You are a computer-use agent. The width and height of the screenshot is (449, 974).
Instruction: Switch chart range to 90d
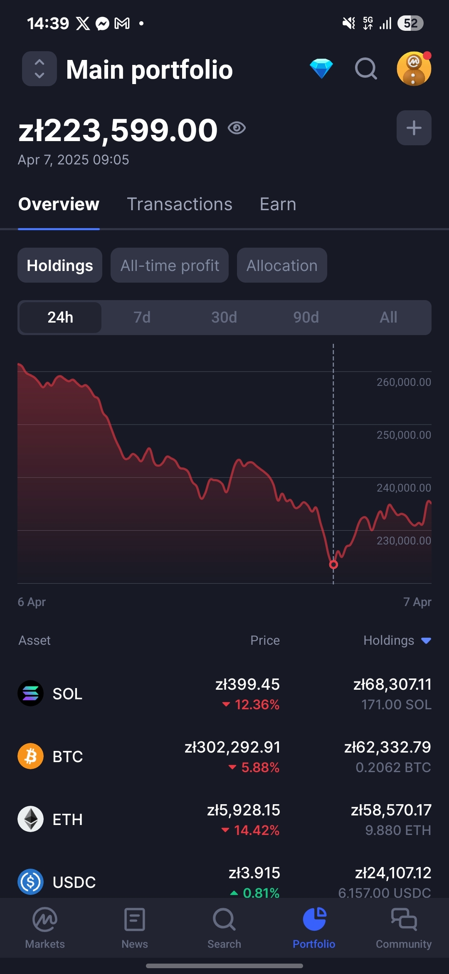pos(306,318)
